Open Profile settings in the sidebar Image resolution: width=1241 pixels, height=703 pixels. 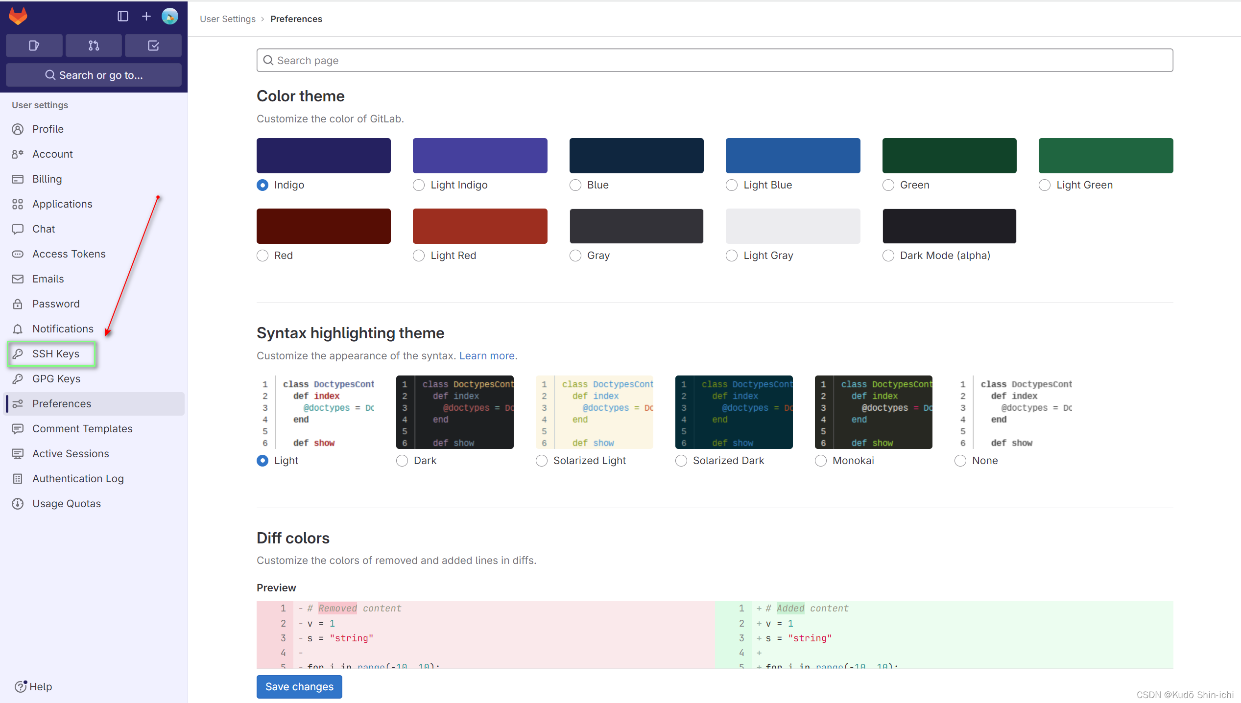click(48, 129)
